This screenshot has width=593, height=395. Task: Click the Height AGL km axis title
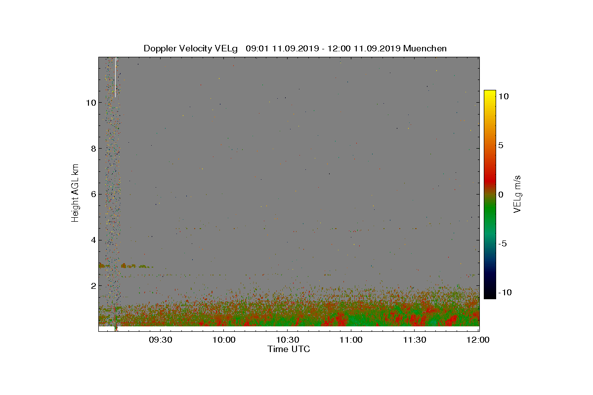tap(75, 194)
